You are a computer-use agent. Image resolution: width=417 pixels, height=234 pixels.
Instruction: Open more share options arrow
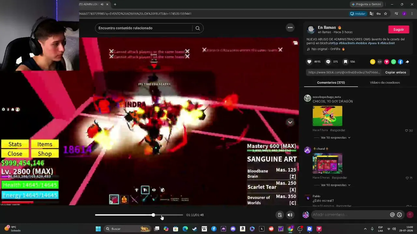pyautogui.click(x=407, y=62)
